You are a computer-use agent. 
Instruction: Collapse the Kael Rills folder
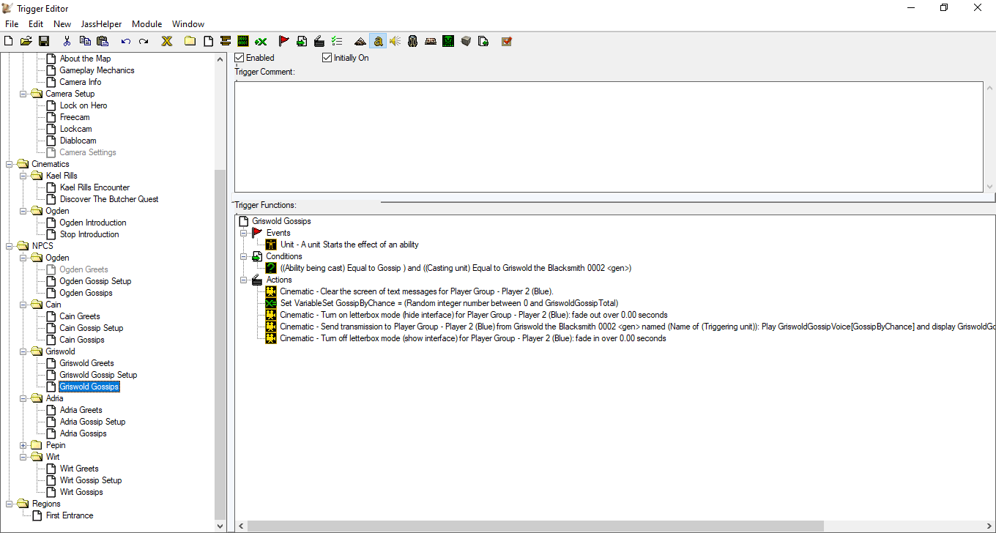(x=23, y=176)
